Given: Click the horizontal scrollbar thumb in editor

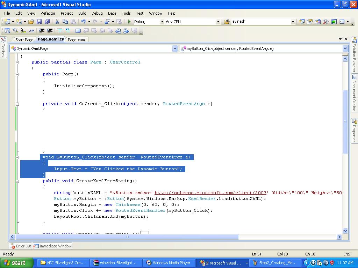Looking at the screenshot, I should [127, 237].
